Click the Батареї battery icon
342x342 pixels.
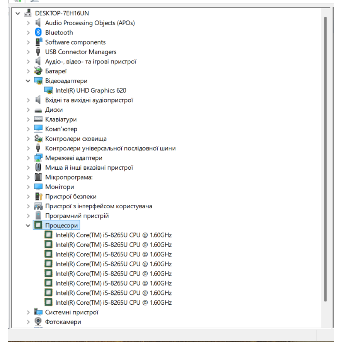point(38,71)
